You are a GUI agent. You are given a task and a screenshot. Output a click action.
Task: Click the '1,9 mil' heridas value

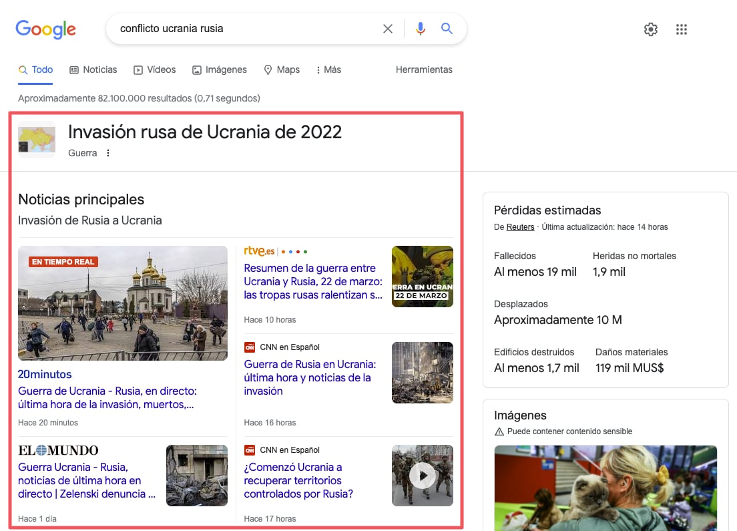click(609, 272)
